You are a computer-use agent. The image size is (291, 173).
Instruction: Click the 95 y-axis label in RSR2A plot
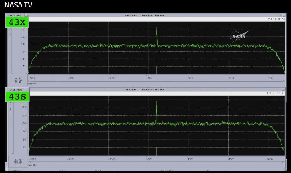click(x=24, y=52)
